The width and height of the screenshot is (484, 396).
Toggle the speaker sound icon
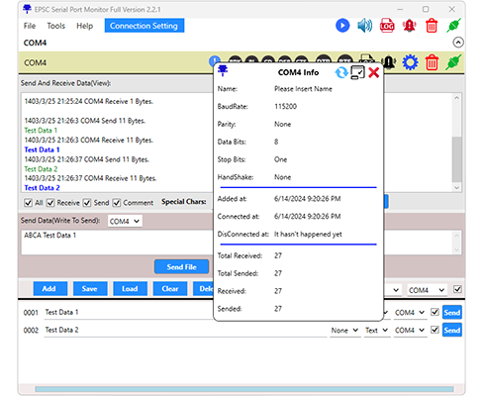click(x=365, y=26)
